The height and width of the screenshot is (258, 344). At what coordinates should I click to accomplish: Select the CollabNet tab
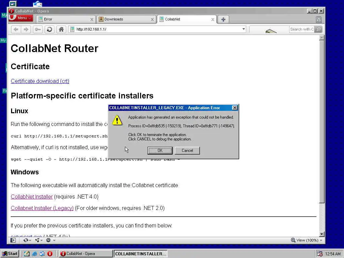[187, 19]
